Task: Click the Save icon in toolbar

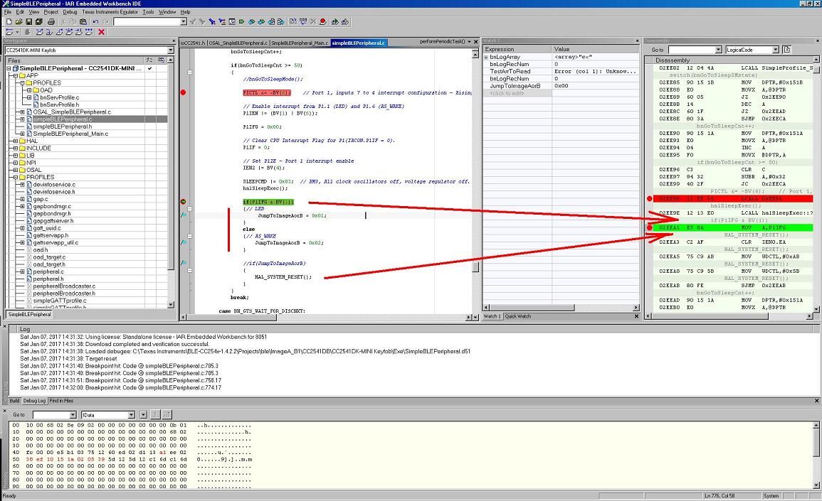Action: [x=29, y=21]
